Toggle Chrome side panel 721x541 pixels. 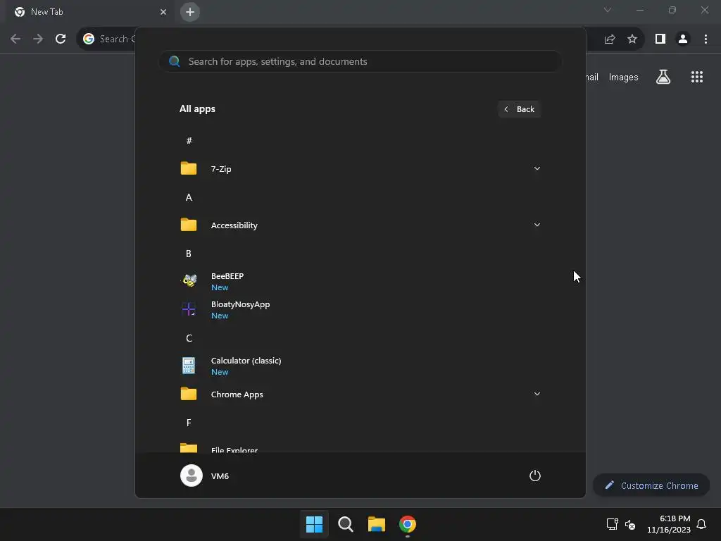[x=660, y=39]
